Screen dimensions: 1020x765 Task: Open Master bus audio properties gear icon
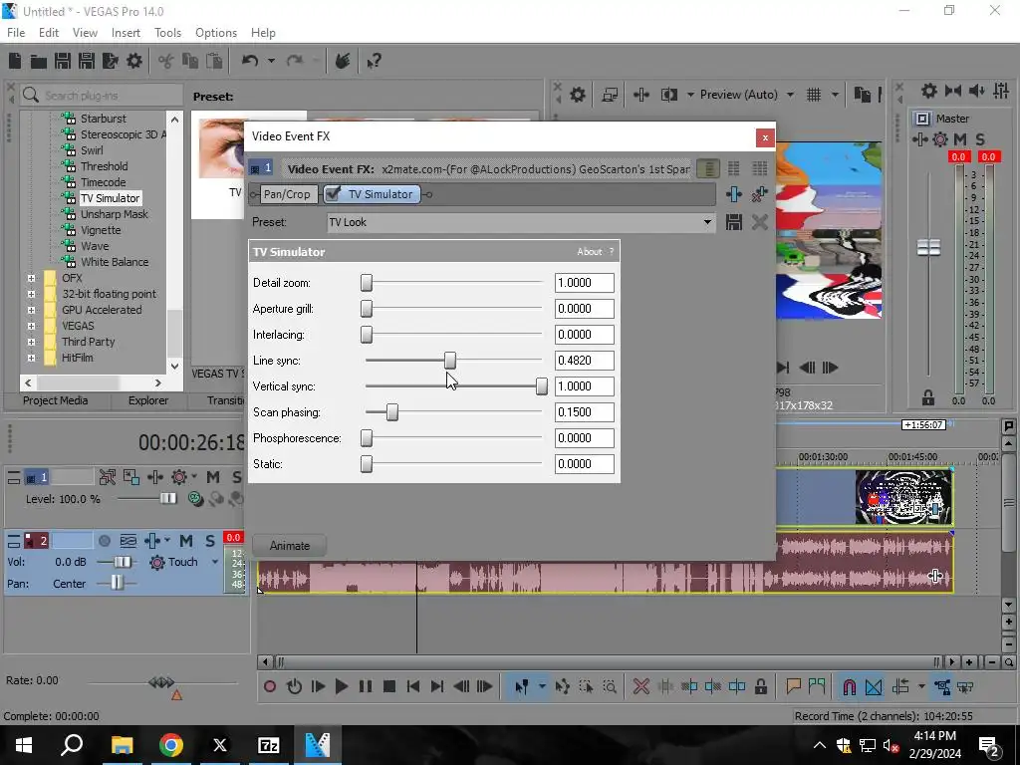pyautogui.click(x=929, y=91)
